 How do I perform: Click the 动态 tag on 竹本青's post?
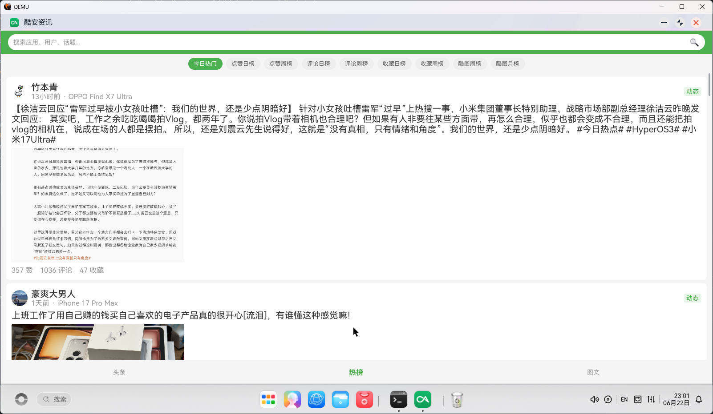coord(693,92)
